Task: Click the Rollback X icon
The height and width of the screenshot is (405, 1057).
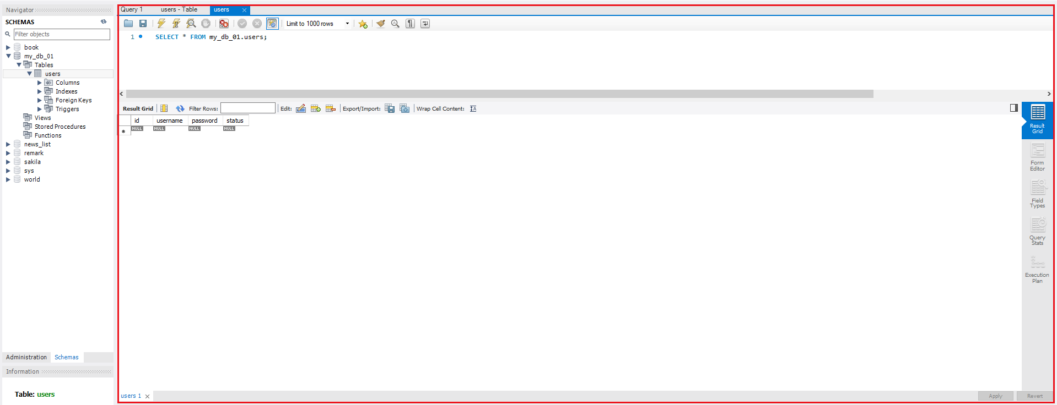Action: tap(257, 23)
